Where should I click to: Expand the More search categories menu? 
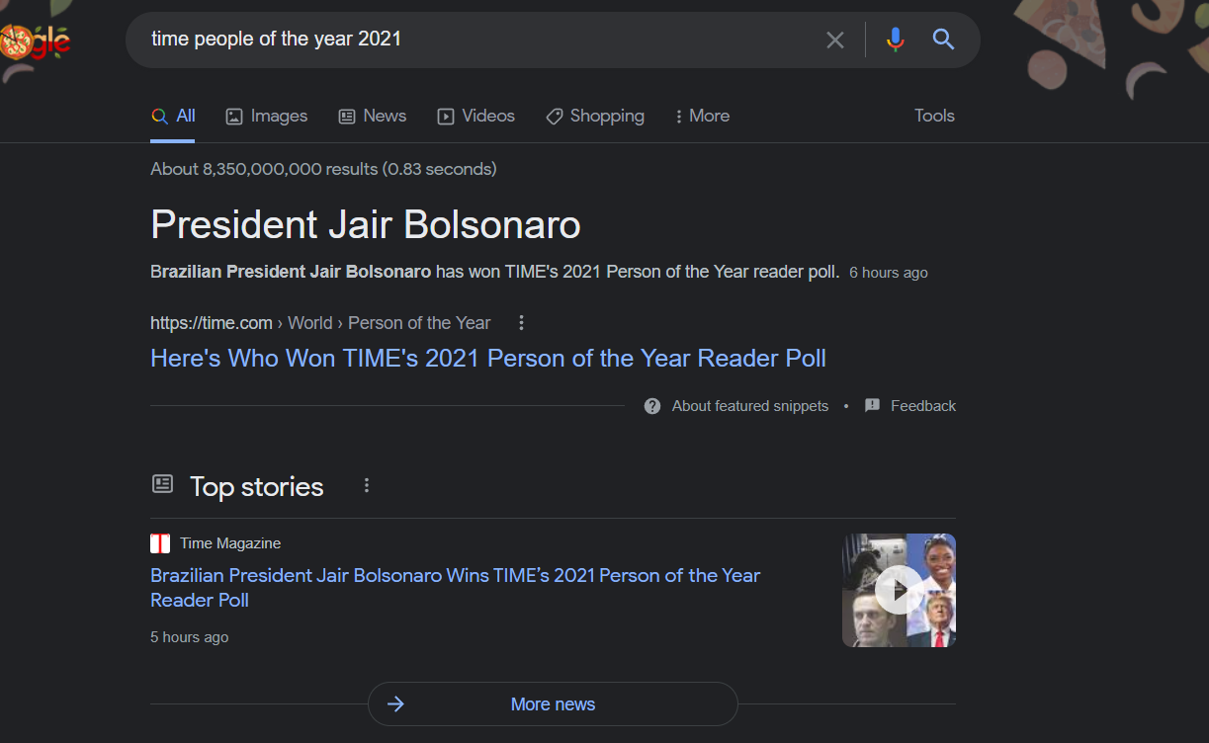click(702, 116)
